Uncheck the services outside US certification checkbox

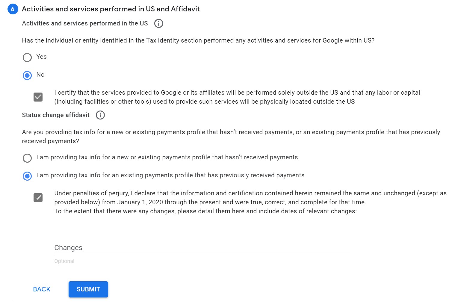(38, 97)
